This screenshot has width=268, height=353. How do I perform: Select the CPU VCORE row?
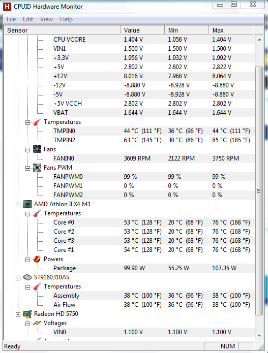154,40
